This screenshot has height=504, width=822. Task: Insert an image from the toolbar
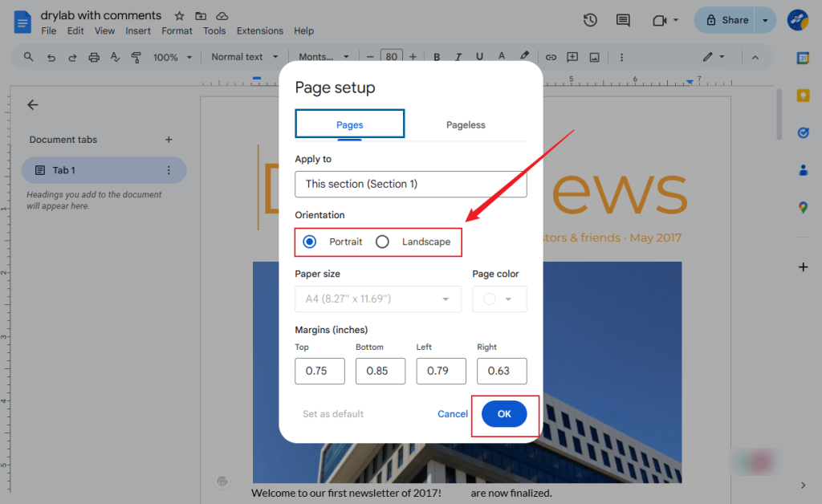pyautogui.click(x=594, y=56)
